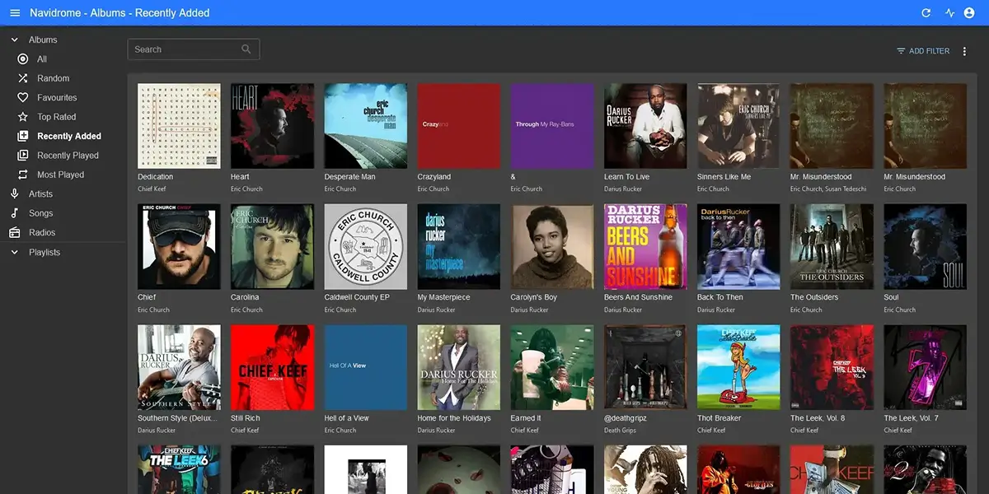
Task: Open the activity monitor icon
Action: [949, 13]
